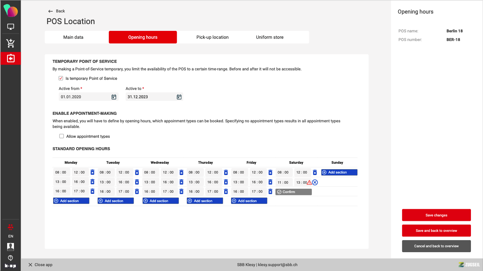Switch language via EN selector

coord(11,236)
